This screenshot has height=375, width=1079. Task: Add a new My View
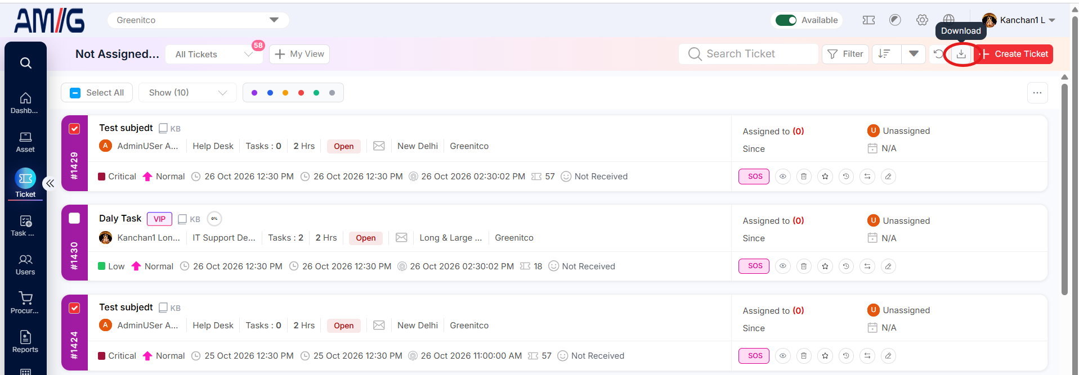(x=299, y=55)
